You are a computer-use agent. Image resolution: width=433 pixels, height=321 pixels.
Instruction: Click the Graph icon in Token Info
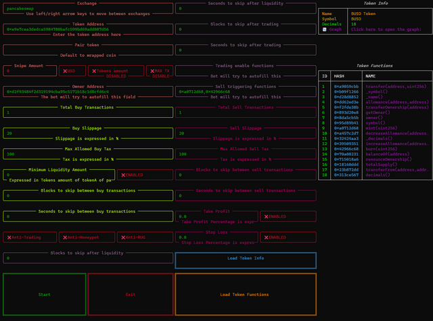[325, 29]
